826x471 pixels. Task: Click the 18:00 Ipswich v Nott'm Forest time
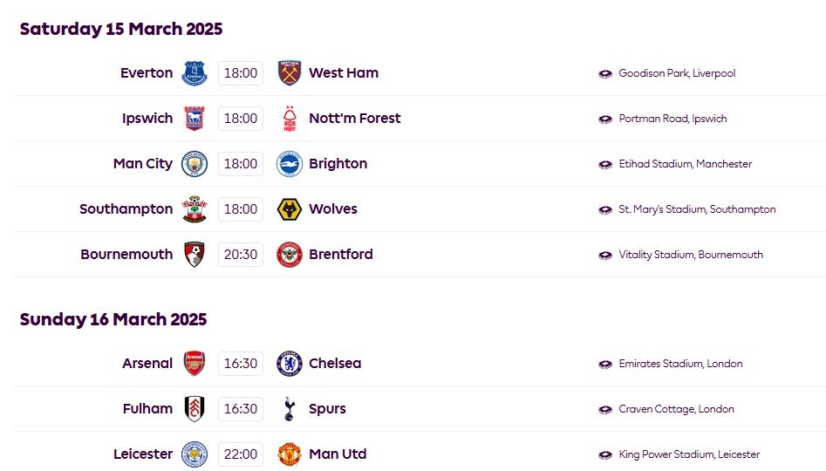[x=241, y=119]
